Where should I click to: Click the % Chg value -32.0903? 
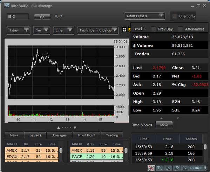(200, 85)
